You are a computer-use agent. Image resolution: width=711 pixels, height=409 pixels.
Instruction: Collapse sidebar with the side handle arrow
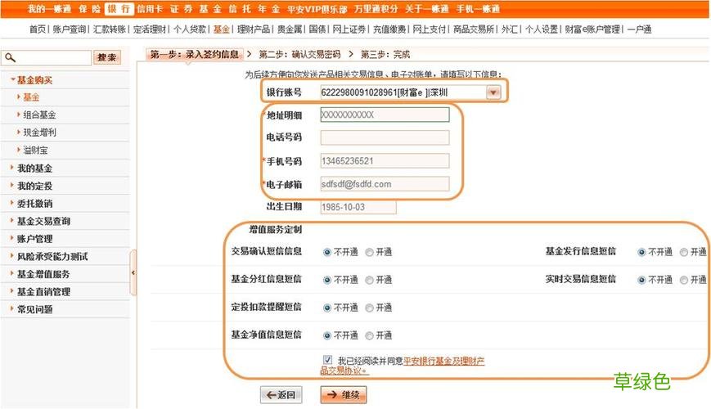[133, 272]
